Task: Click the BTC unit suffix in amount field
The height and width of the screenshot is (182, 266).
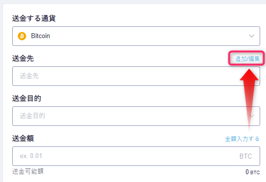Action: point(246,156)
